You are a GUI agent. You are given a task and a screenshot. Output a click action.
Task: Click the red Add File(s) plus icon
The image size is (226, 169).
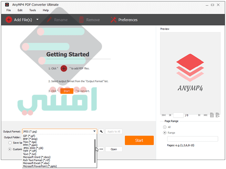click(9, 20)
